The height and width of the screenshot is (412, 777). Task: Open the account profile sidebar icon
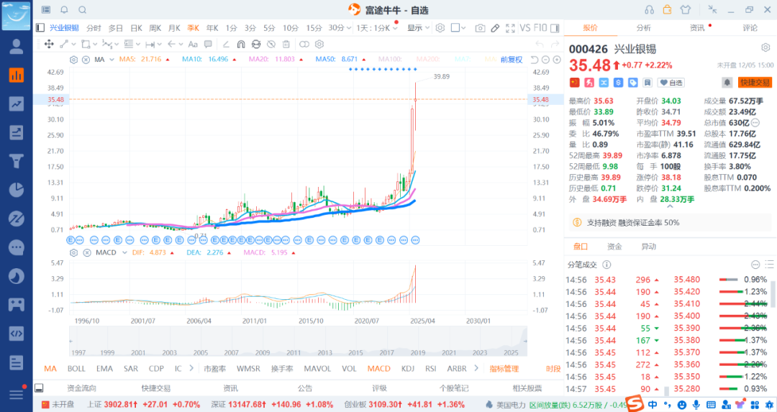pos(17,47)
